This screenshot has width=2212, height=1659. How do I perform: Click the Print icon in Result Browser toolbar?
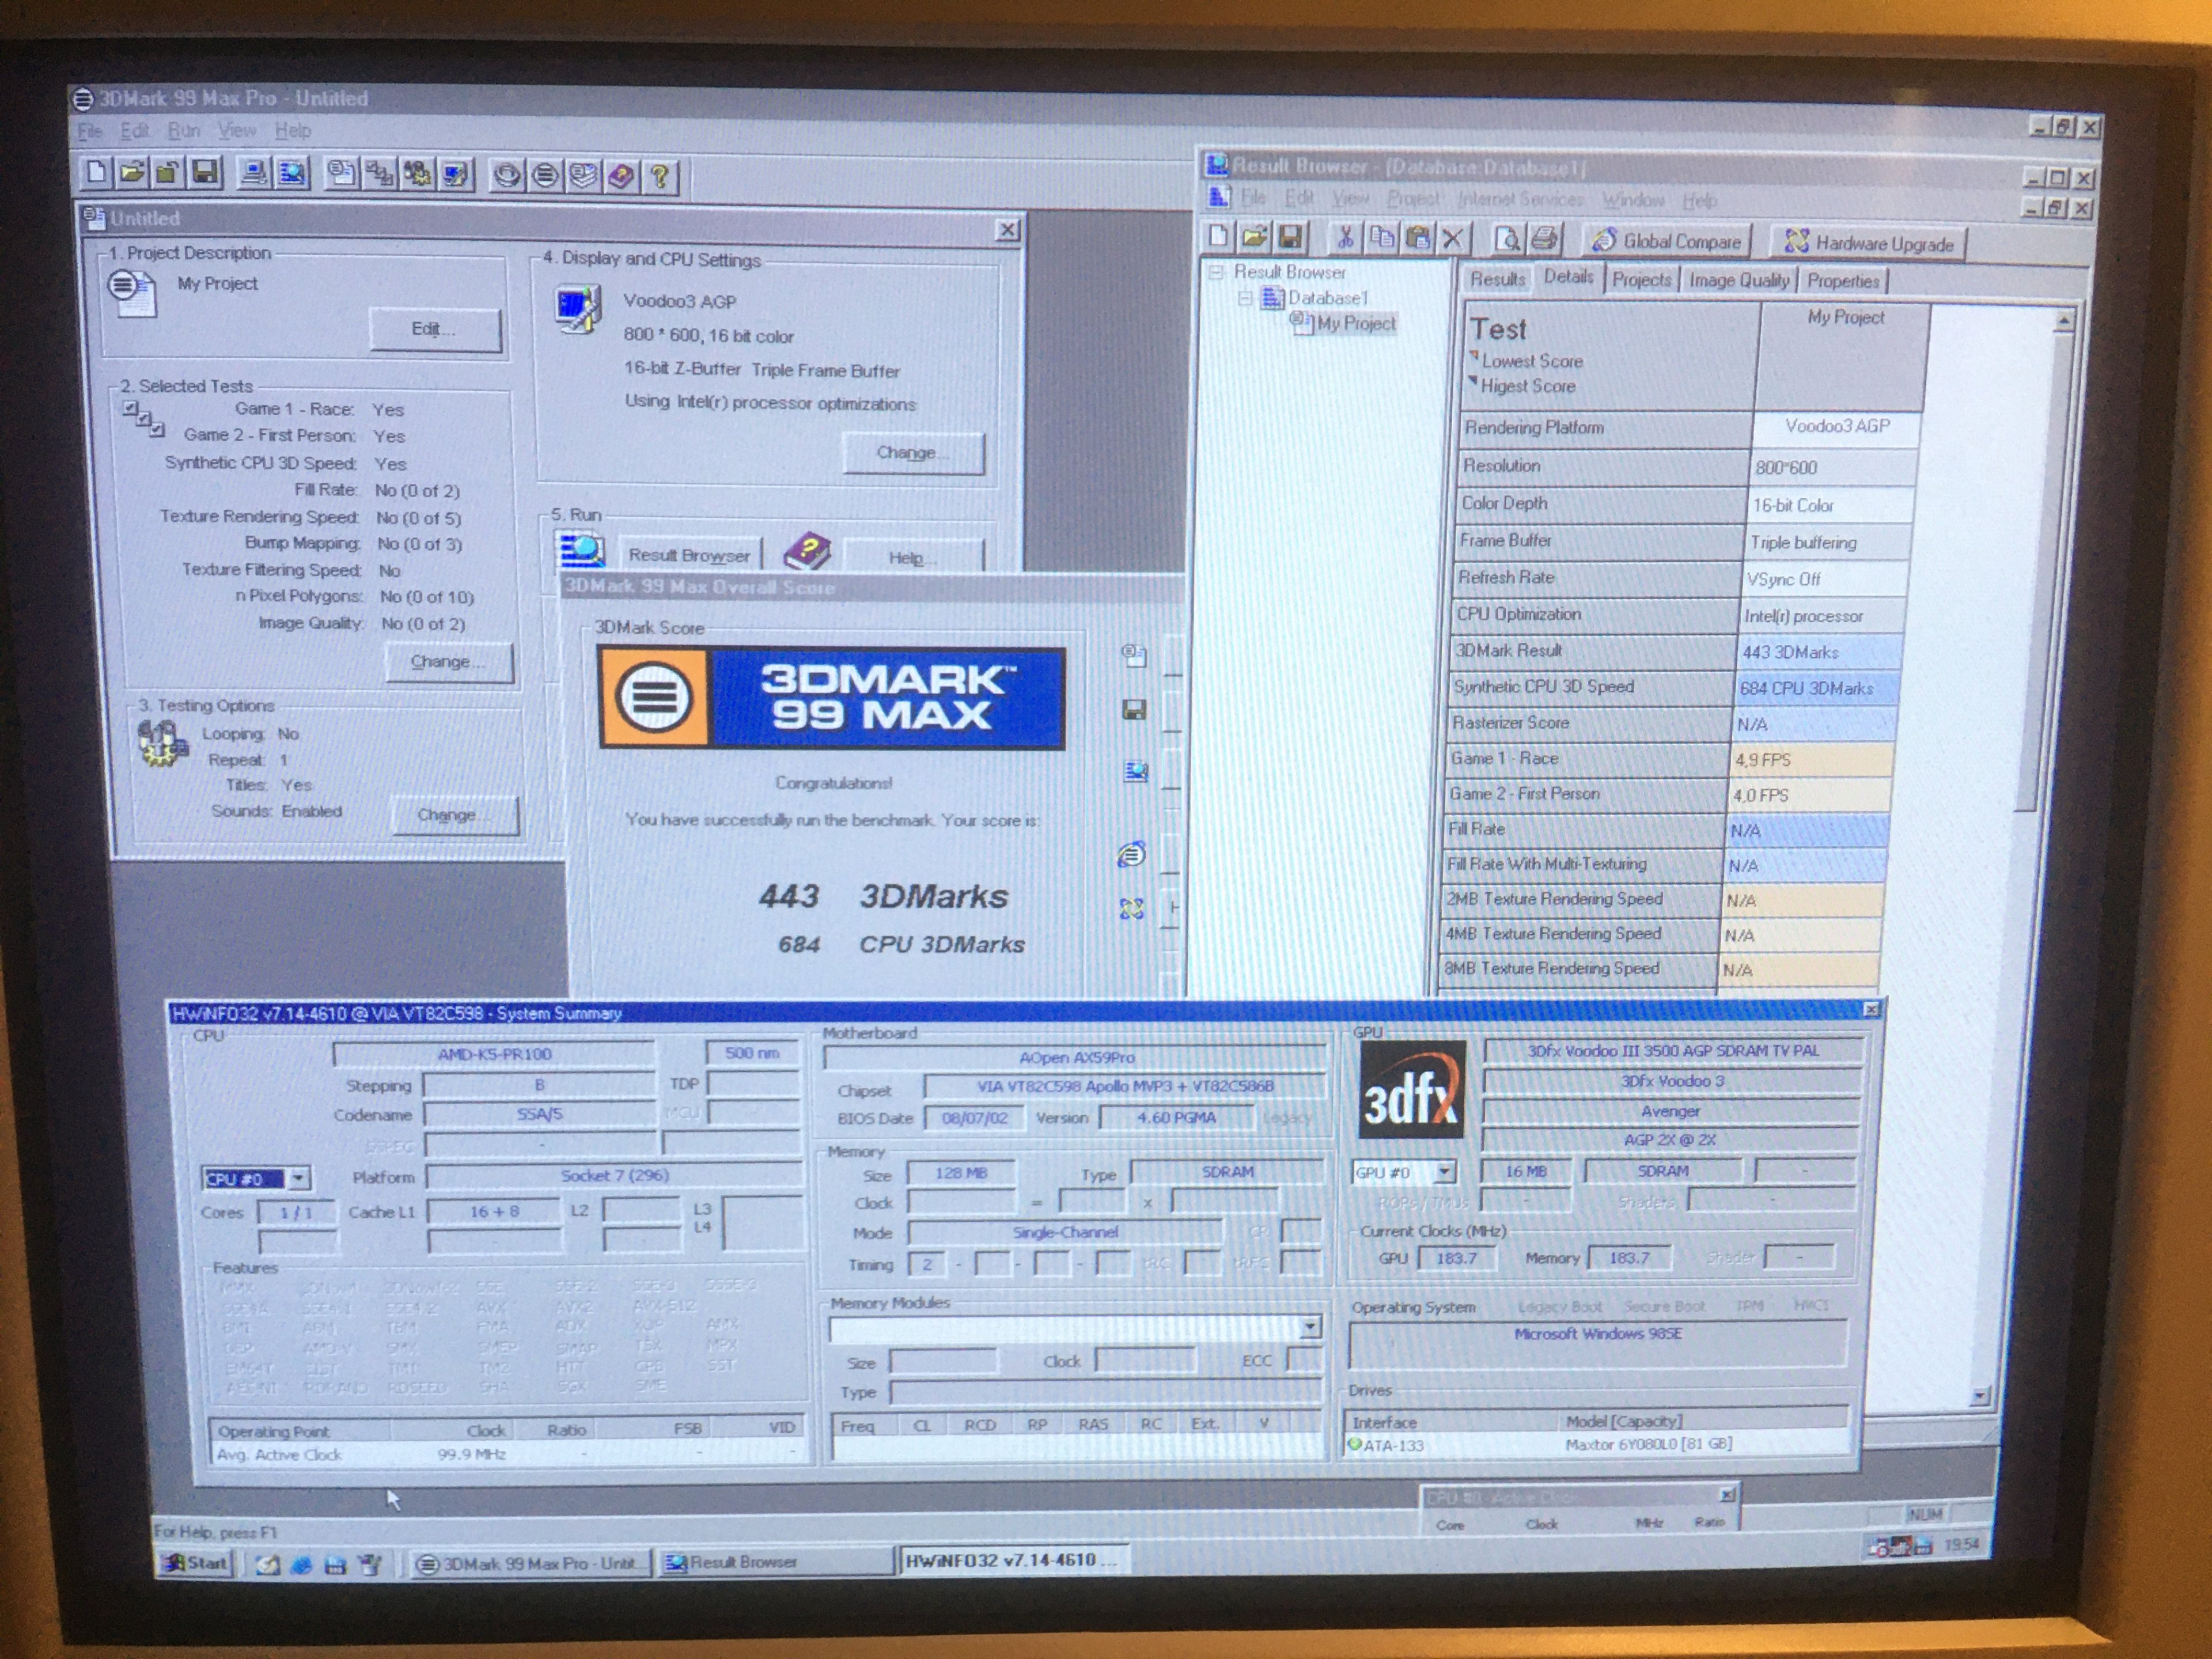click(1545, 239)
